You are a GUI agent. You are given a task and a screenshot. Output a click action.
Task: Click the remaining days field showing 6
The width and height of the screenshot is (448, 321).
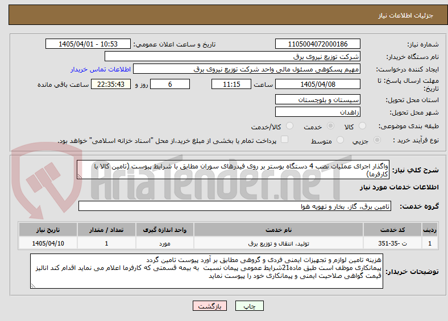coord(170,84)
